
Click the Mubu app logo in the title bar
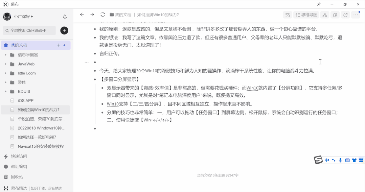[x=6, y=4]
